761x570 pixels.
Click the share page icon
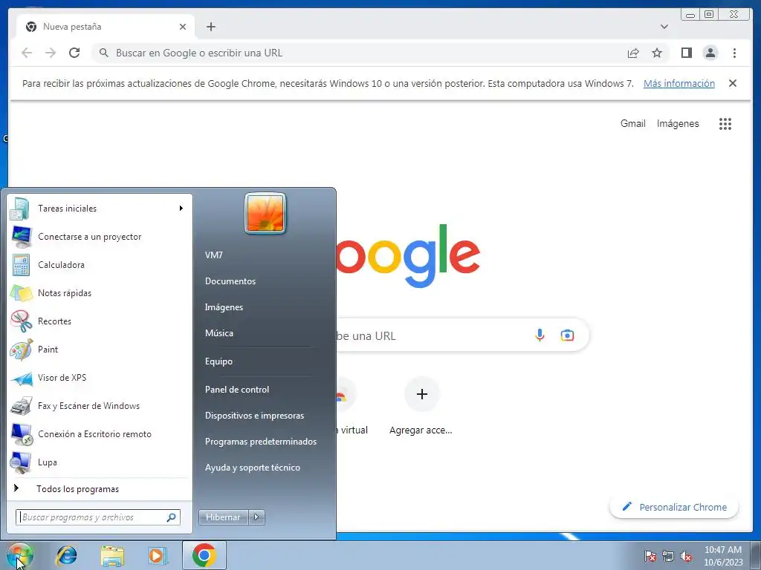(x=633, y=53)
